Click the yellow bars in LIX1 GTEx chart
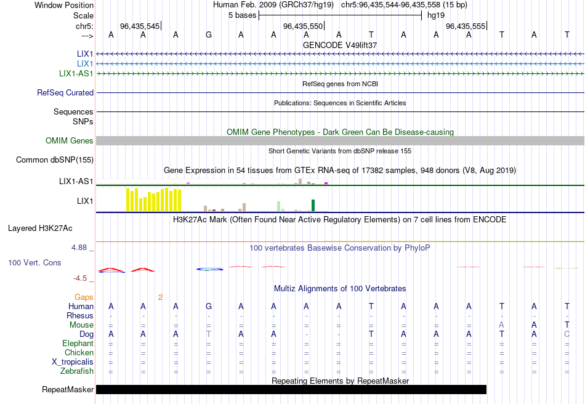This screenshot has width=585, height=404. tap(154, 200)
